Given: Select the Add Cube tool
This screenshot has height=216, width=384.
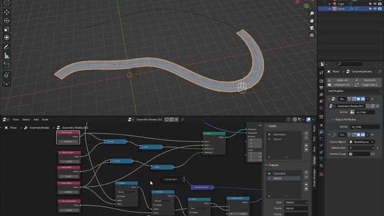Looking at the screenshot, I should click(7, 65).
